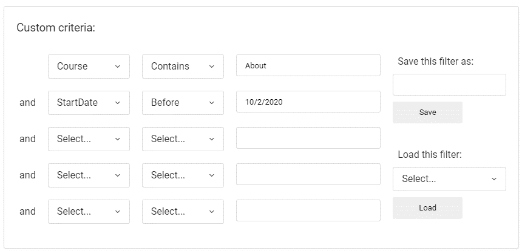The image size is (522, 251).
Task: Click the Save this filter as name field
Action: click(x=449, y=85)
